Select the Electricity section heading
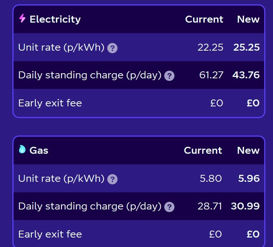This screenshot has height=247, width=273. [x=55, y=19]
